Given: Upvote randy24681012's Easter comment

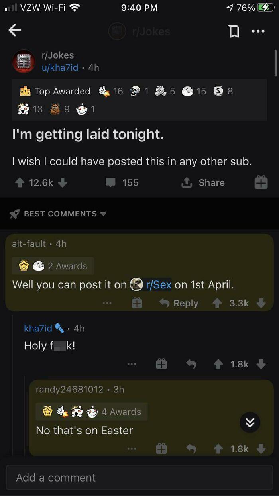Looking at the screenshot, I should (218, 448).
